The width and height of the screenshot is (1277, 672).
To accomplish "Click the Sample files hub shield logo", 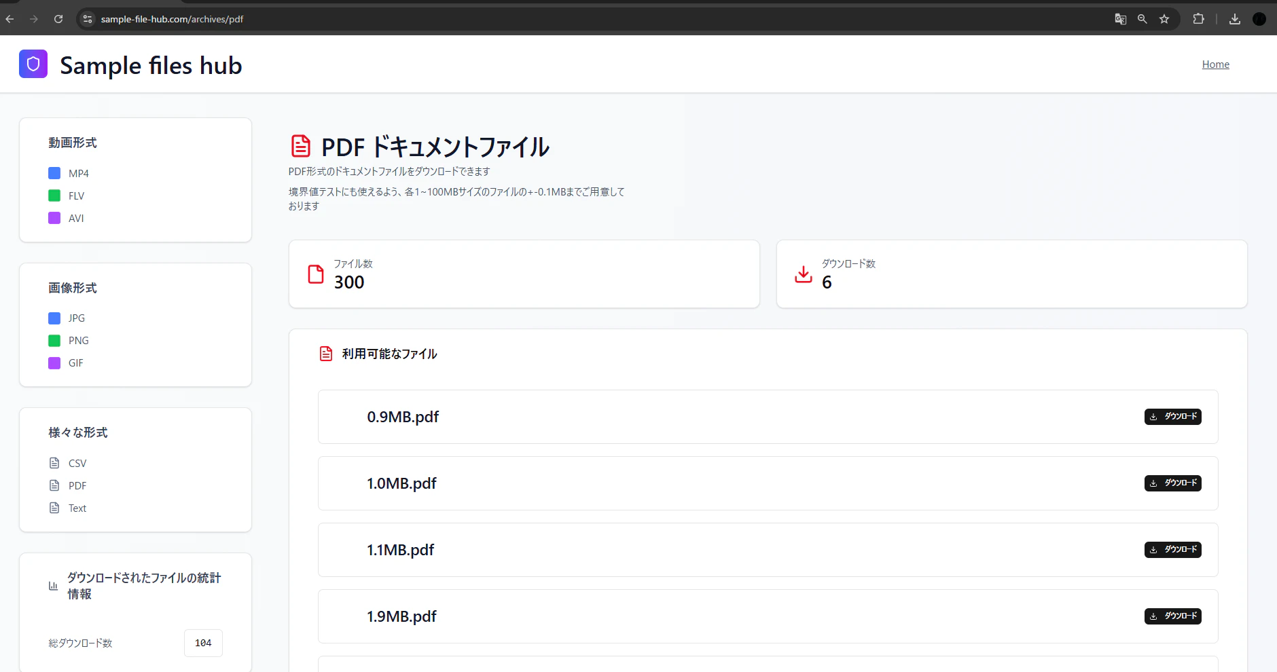I will pos(33,64).
